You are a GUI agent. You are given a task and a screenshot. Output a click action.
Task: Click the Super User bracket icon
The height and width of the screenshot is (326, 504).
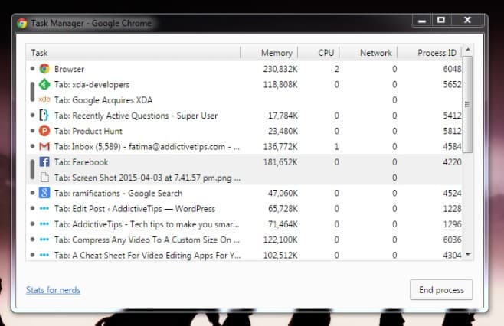coord(44,115)
